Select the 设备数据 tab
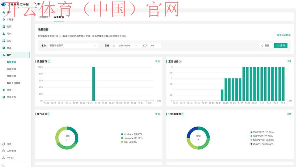 (x=59, y=17)
